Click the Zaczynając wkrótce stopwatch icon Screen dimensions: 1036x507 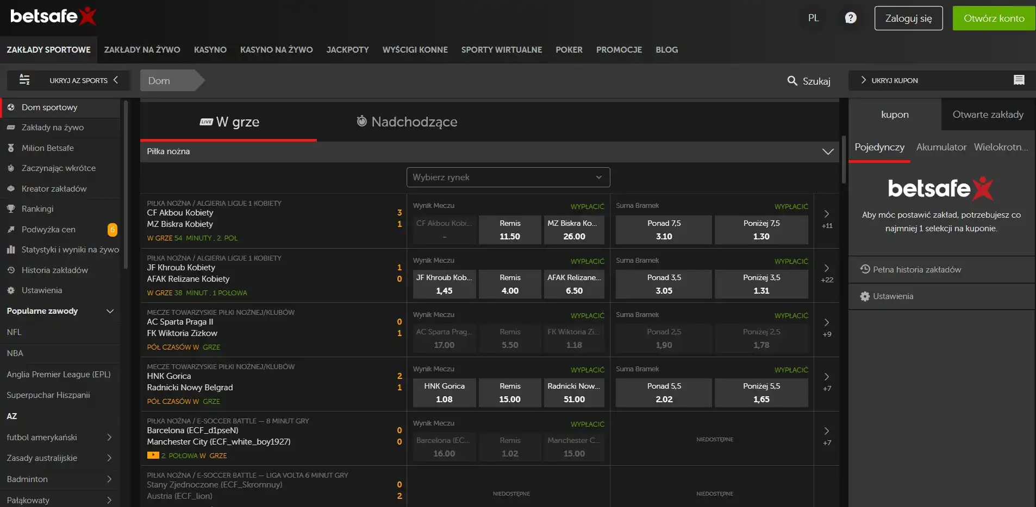11,168
